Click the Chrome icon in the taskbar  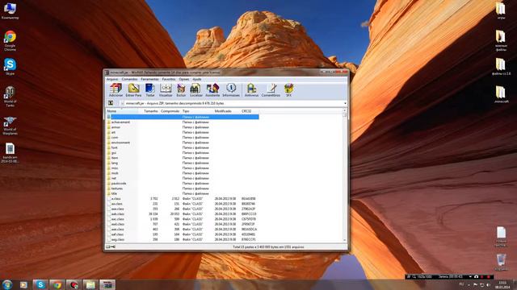pos(57,284)
